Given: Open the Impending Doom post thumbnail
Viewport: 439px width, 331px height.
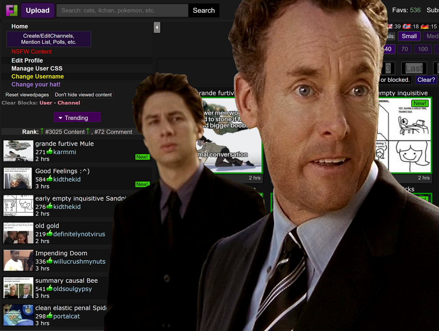Looking at the screenshot, I should pyautogui.click(x=18, y=260).
